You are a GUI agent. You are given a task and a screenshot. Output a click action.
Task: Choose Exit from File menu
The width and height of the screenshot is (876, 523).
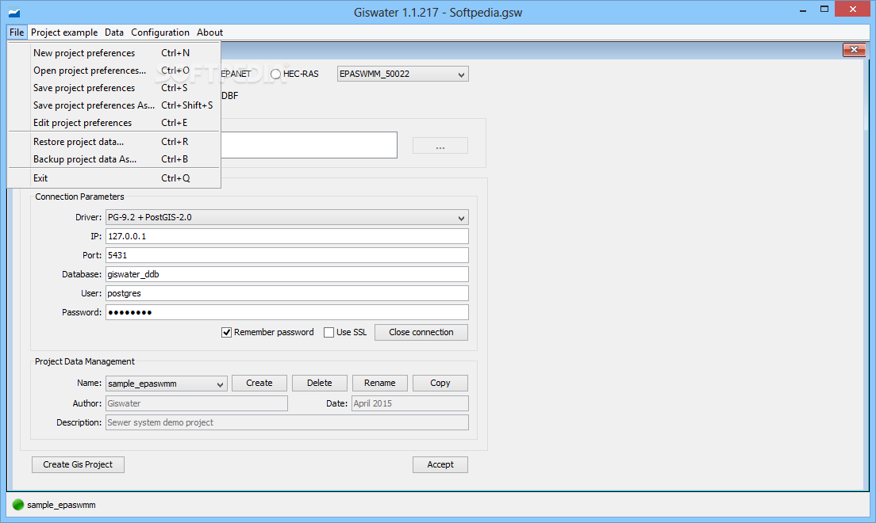coord(114,178)
